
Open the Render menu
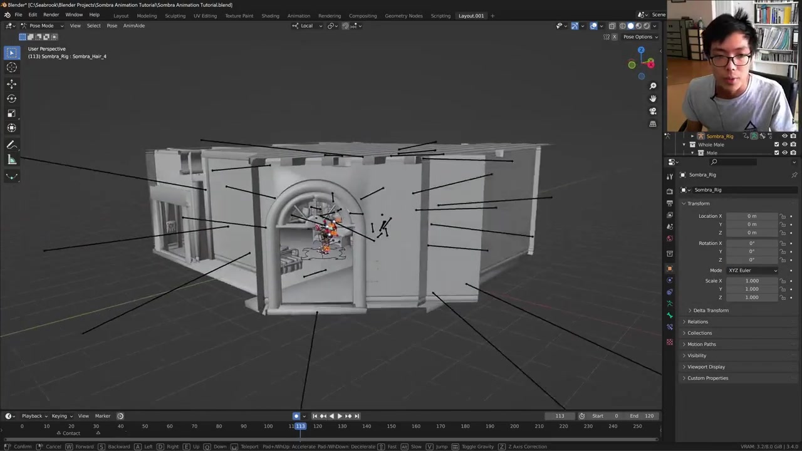pos(51,15)
